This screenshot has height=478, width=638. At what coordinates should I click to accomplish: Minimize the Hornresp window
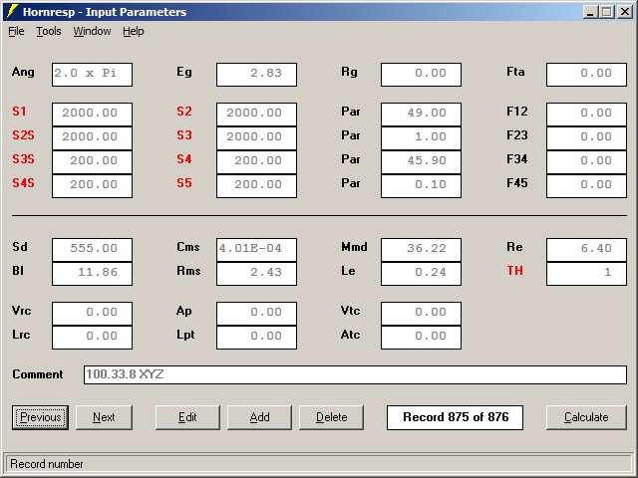click(590, 12)
